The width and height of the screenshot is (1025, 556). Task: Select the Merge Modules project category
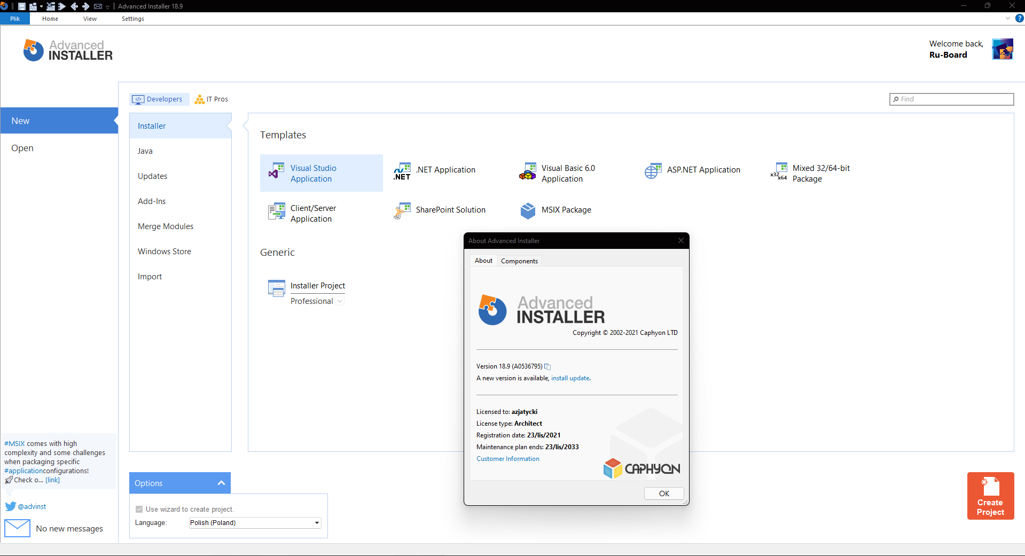(x=181, y=226)
